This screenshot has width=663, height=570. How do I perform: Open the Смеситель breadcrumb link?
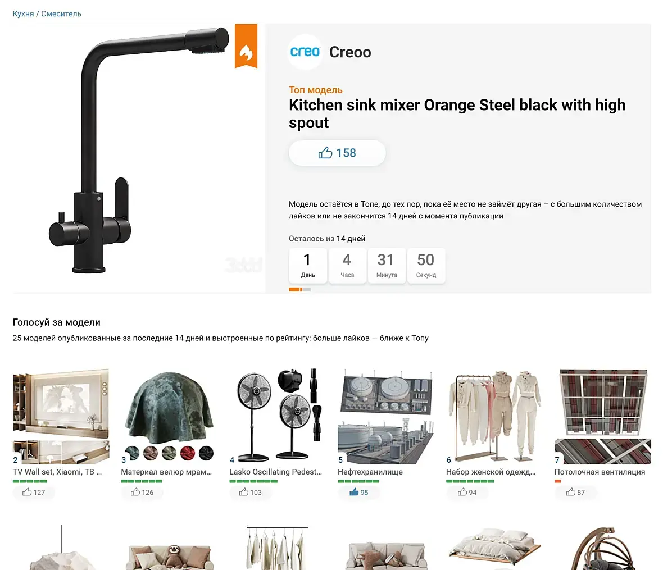(61, 13)
